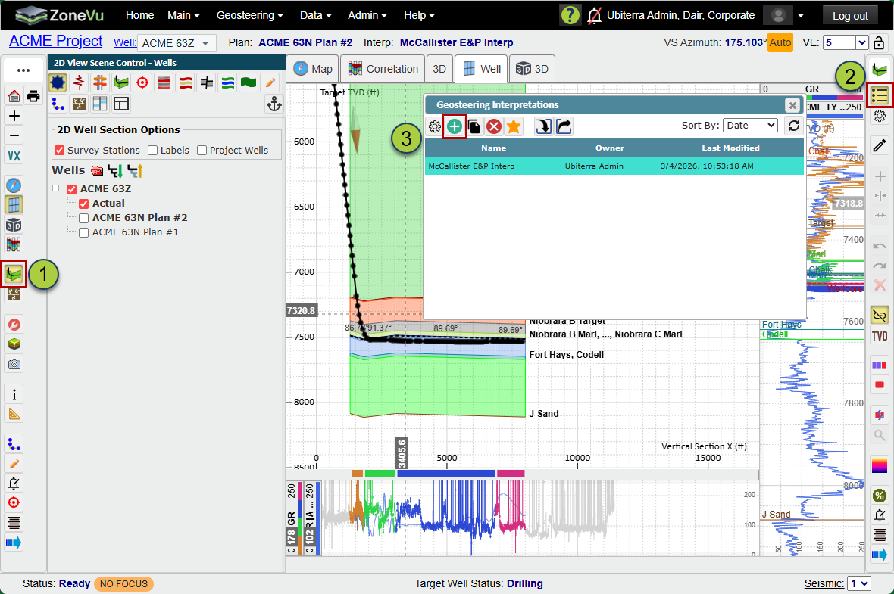Click the percent icon in the right toolbar
The width and height of the screenshot is (894, 594).
coord(880,496)
